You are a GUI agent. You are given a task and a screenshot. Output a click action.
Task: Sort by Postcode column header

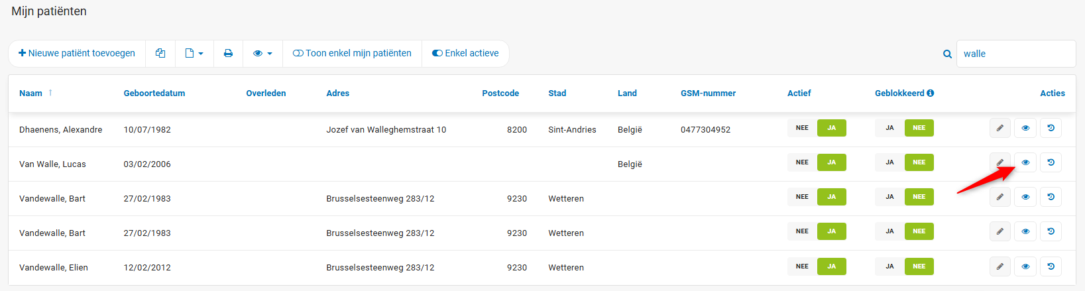pos(500,93)
